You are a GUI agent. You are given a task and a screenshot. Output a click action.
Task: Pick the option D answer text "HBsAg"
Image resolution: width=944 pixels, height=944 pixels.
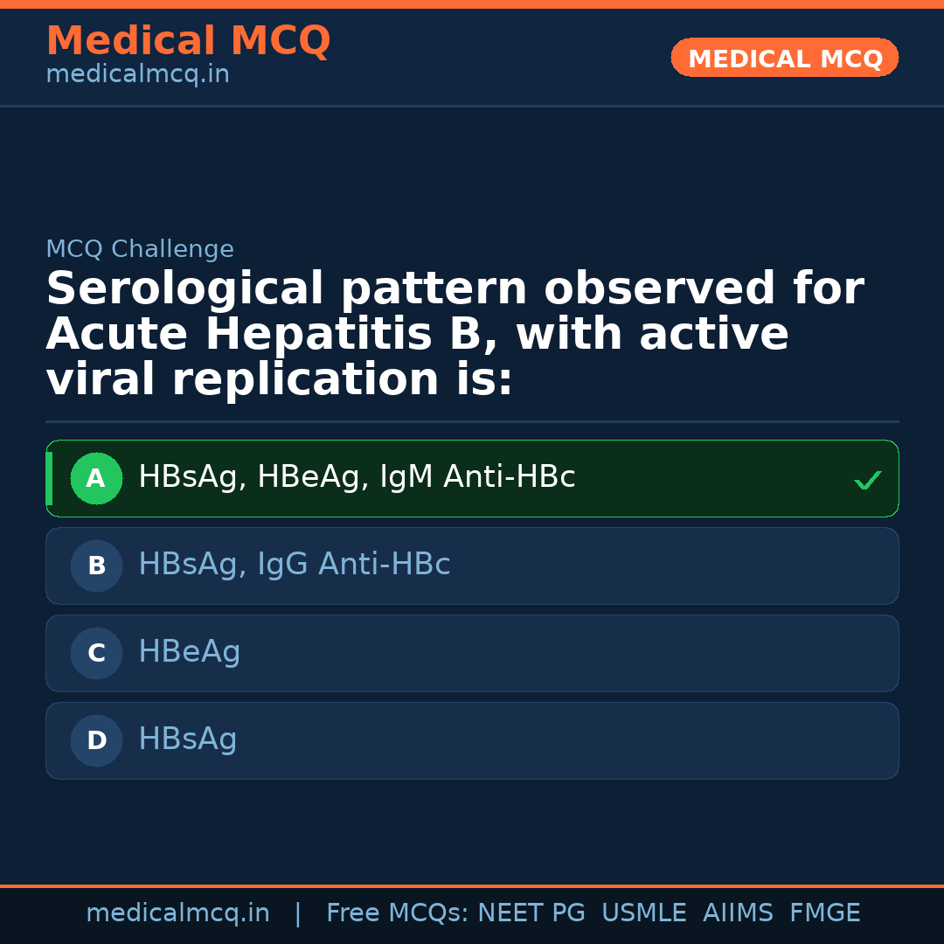tap(187, 739)
